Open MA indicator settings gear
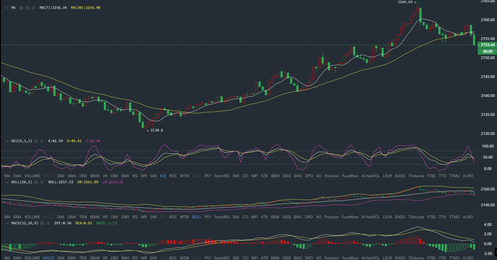Image resolution: width=497 pixels, height=260 pixels. tap(27, 8)
